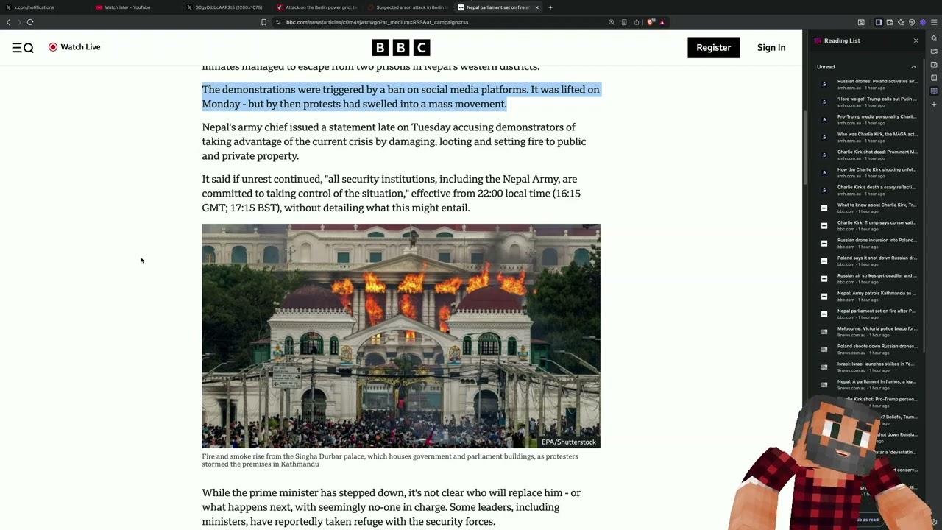Open 'Poland says it shot down Russian dr...' item

click(x=868, y=261)
